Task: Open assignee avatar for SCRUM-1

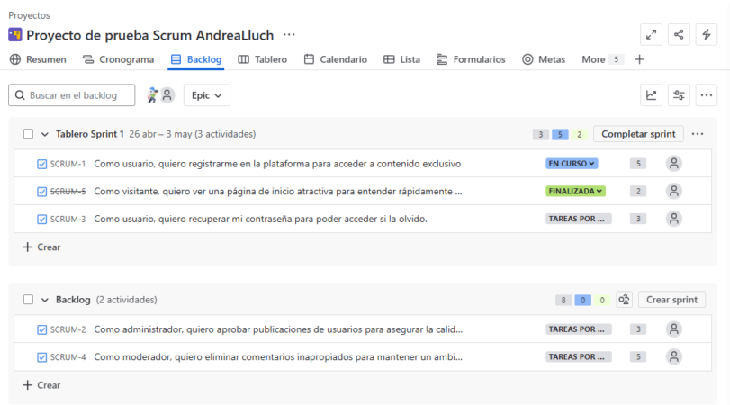Action: pos(673,164)
